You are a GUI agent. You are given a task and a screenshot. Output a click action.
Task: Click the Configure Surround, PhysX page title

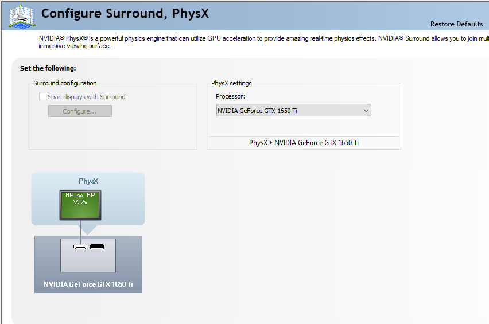tap(125, 14)
